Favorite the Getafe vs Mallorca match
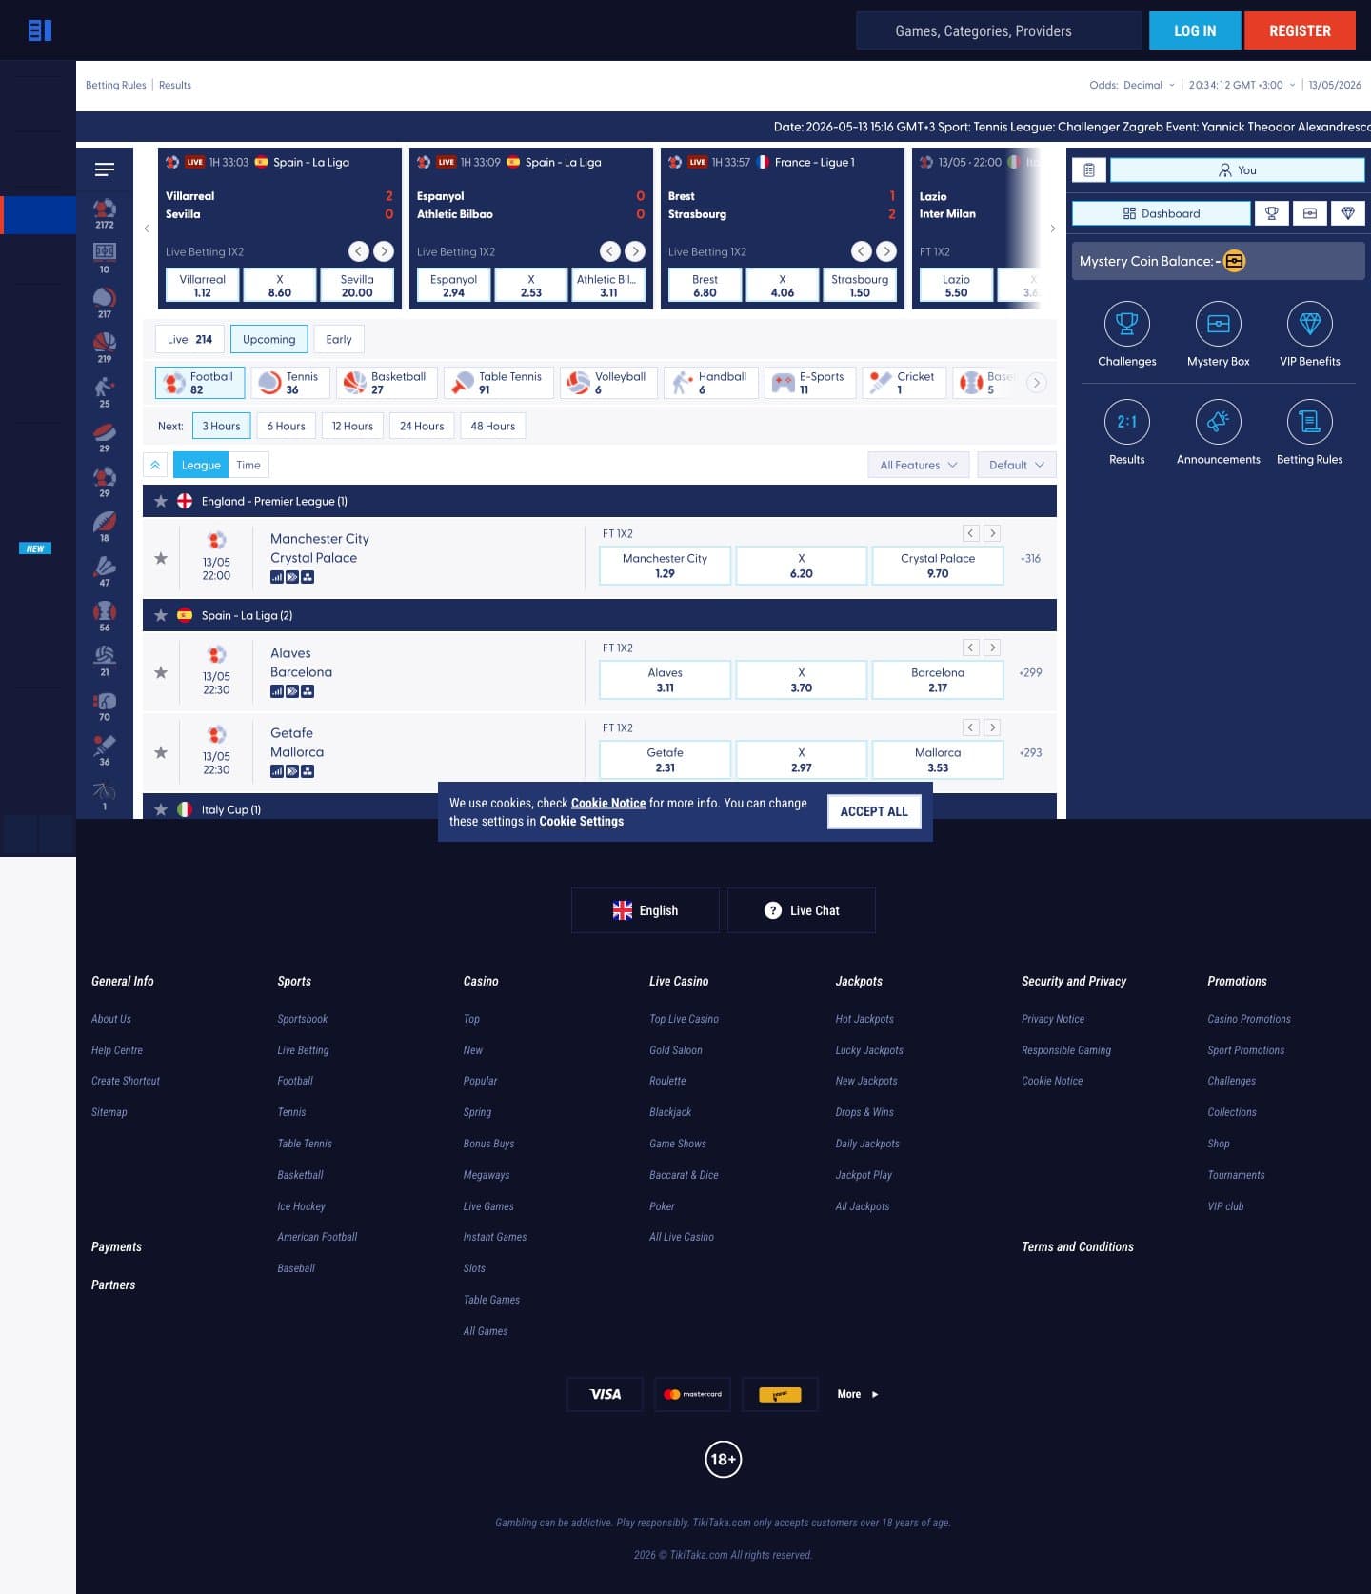Viewport: 1371px width, 1594px height. pyautogui.click(x=161, y=752)
